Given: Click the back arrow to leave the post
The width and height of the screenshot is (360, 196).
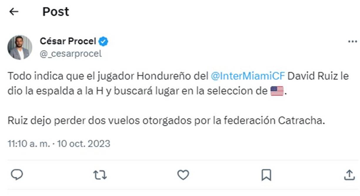Looking at the screenshot, I should click(x=14, y=11).
